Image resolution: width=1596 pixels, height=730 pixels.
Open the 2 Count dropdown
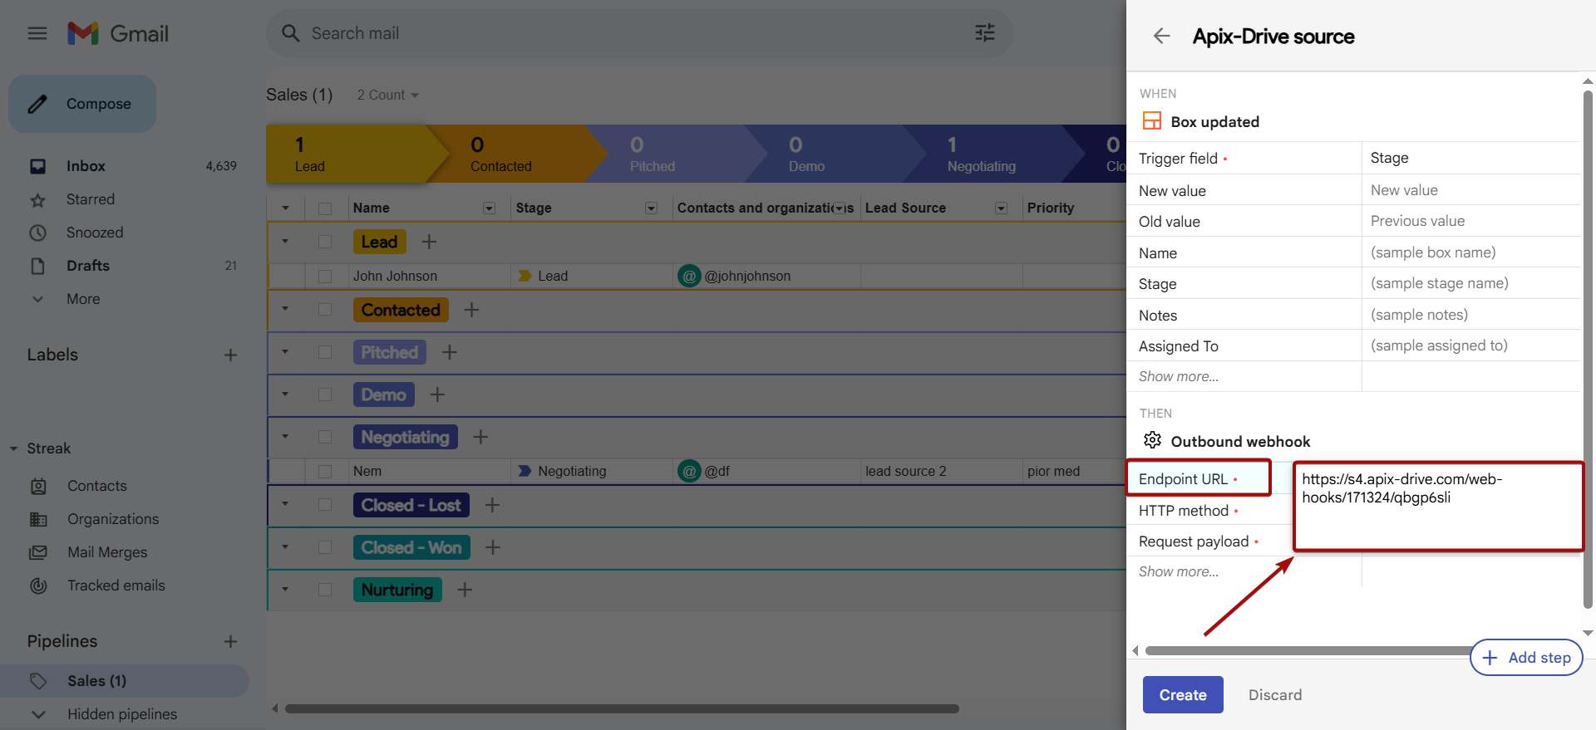(388, 96)
